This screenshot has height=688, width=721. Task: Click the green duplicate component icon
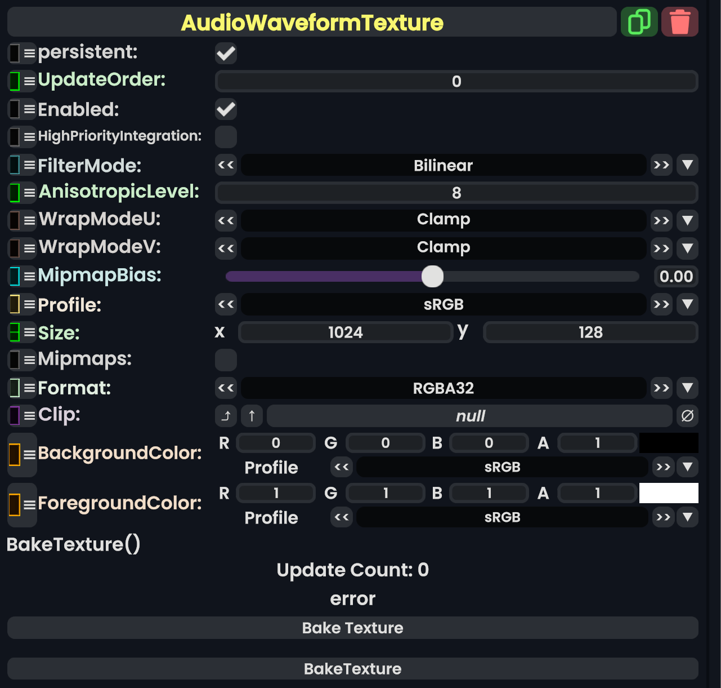coord(639,22)
